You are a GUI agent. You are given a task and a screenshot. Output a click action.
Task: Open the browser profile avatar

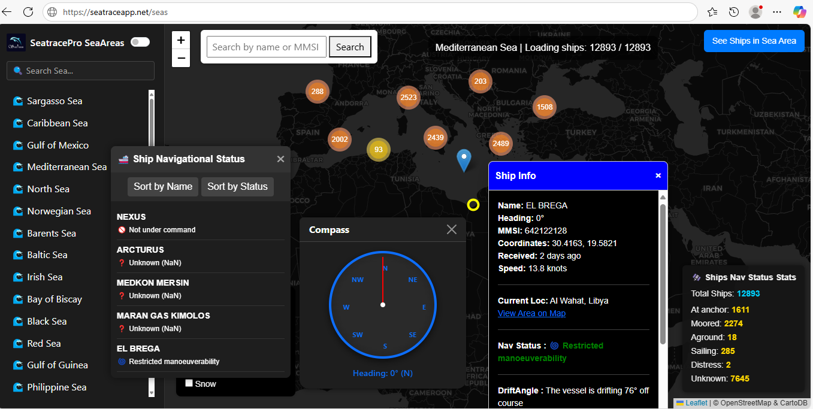755,12
